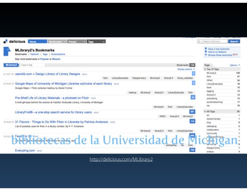Click the 361 saves count for LibraryFind

pyautogui.click(x=192, y=112)
